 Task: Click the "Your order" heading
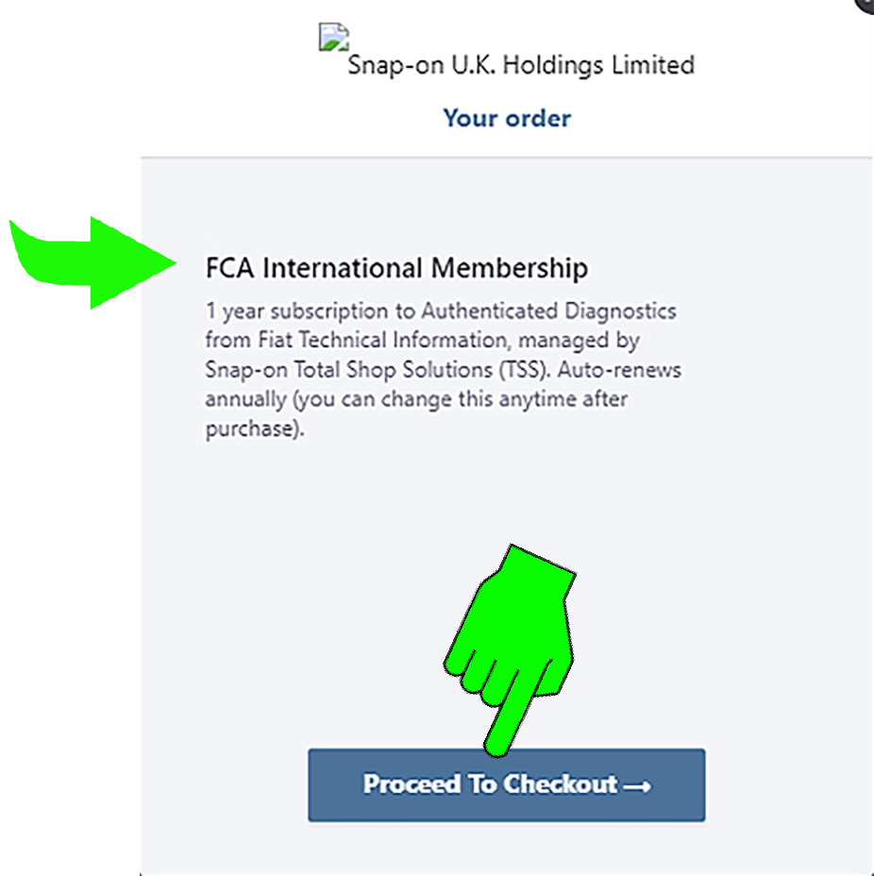(507, 119)
